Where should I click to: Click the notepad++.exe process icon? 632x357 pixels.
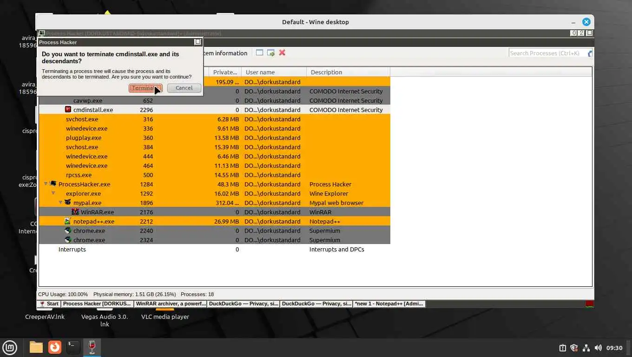tap(68, 221)
